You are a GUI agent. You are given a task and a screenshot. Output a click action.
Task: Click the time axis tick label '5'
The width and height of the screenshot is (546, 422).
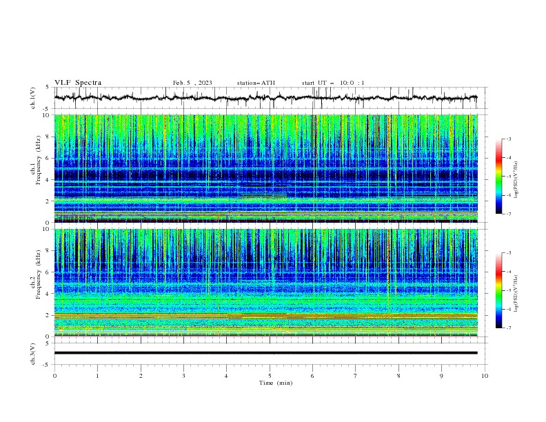[270, 376]
